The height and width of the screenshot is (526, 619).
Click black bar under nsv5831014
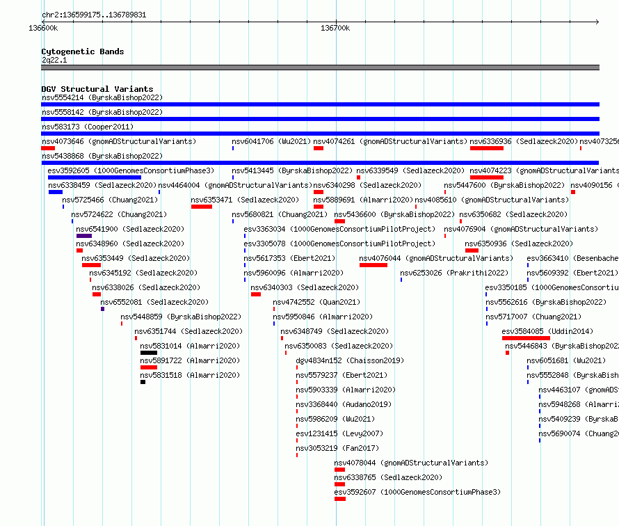(149, 353)
